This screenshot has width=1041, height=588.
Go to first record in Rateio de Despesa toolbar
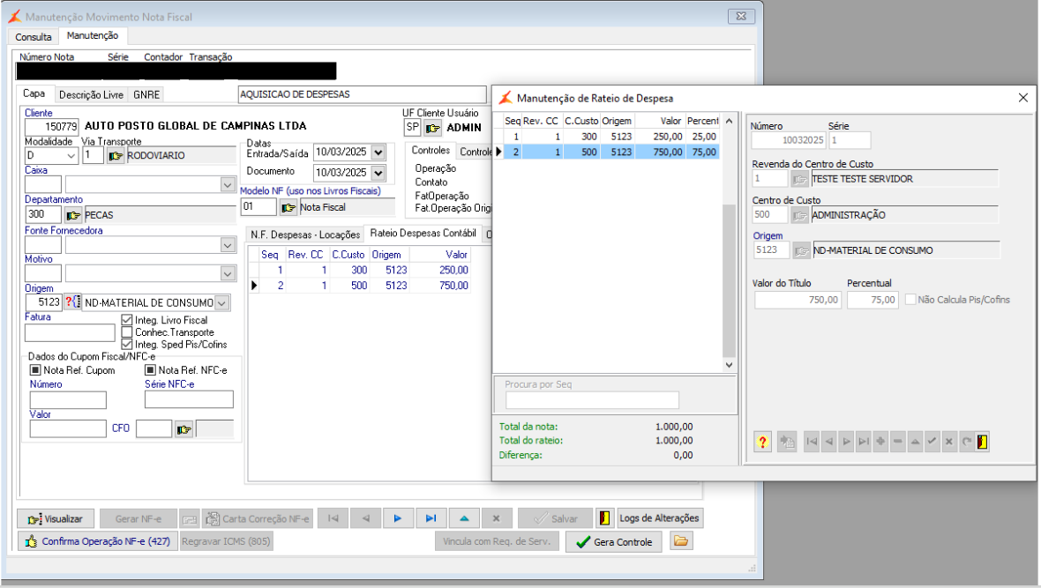(x=812, y=442)
